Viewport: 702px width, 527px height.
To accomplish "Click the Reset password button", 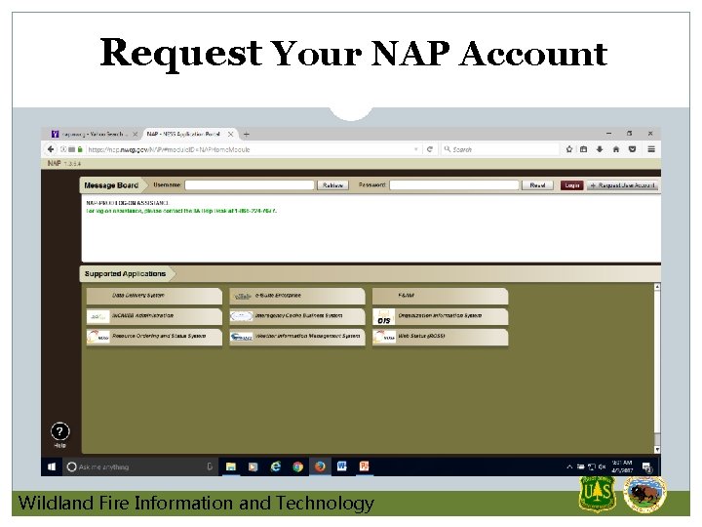I will tap(537, 185).
